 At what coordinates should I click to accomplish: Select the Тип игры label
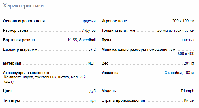12,101
